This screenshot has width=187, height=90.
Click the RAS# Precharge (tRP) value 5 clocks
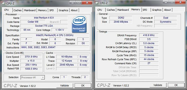click(149, 51)
